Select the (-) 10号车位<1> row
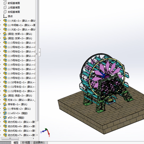The height and width of the screenshot is (144, 144). click(19, 82)
